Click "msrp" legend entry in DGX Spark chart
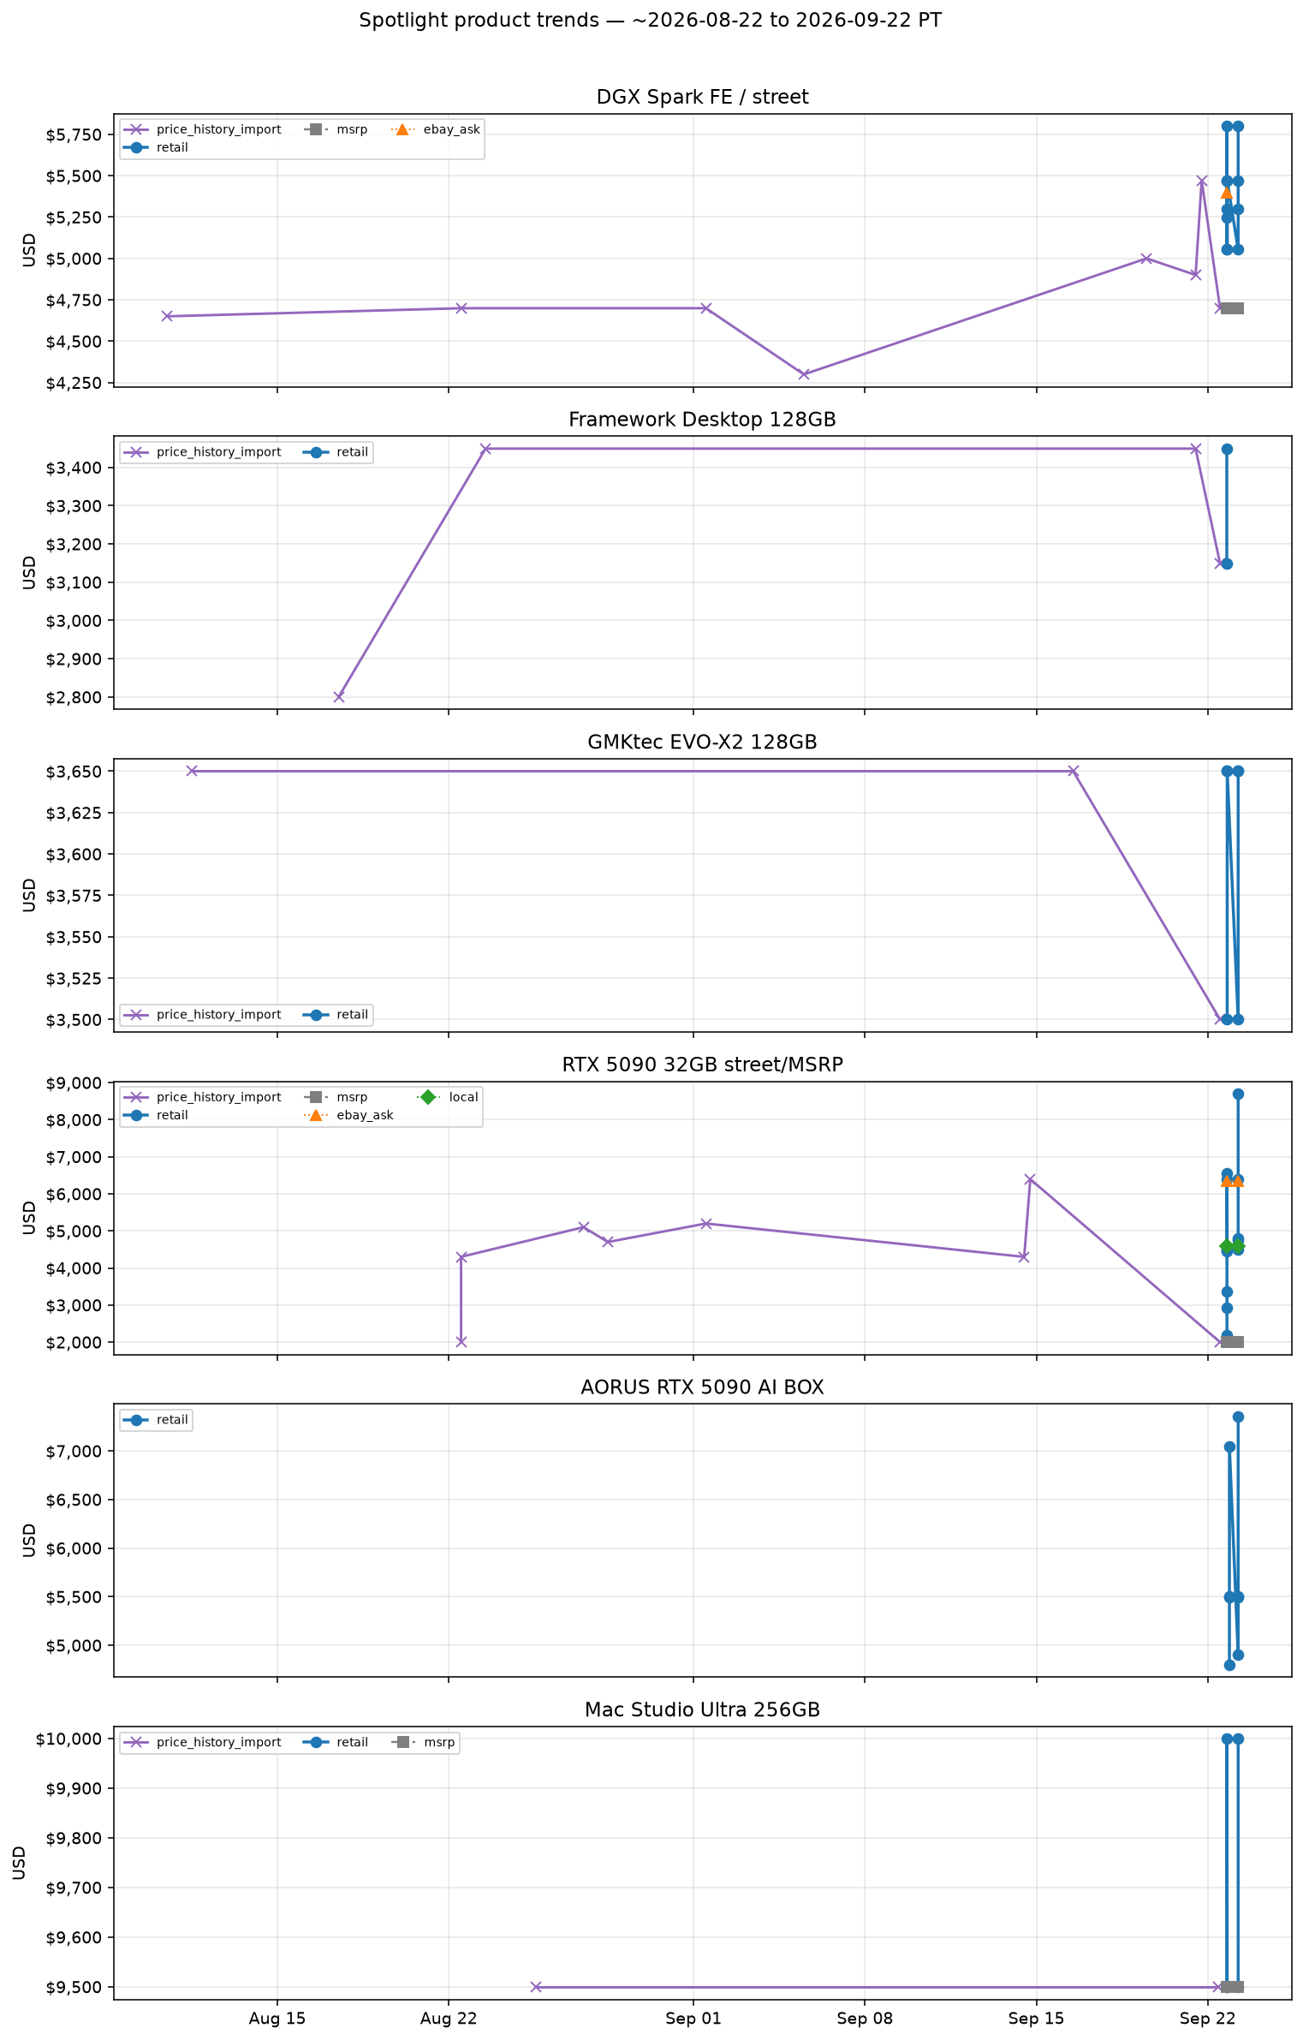This screenshot has height=2040, width=1303. [x=336, y=129]
